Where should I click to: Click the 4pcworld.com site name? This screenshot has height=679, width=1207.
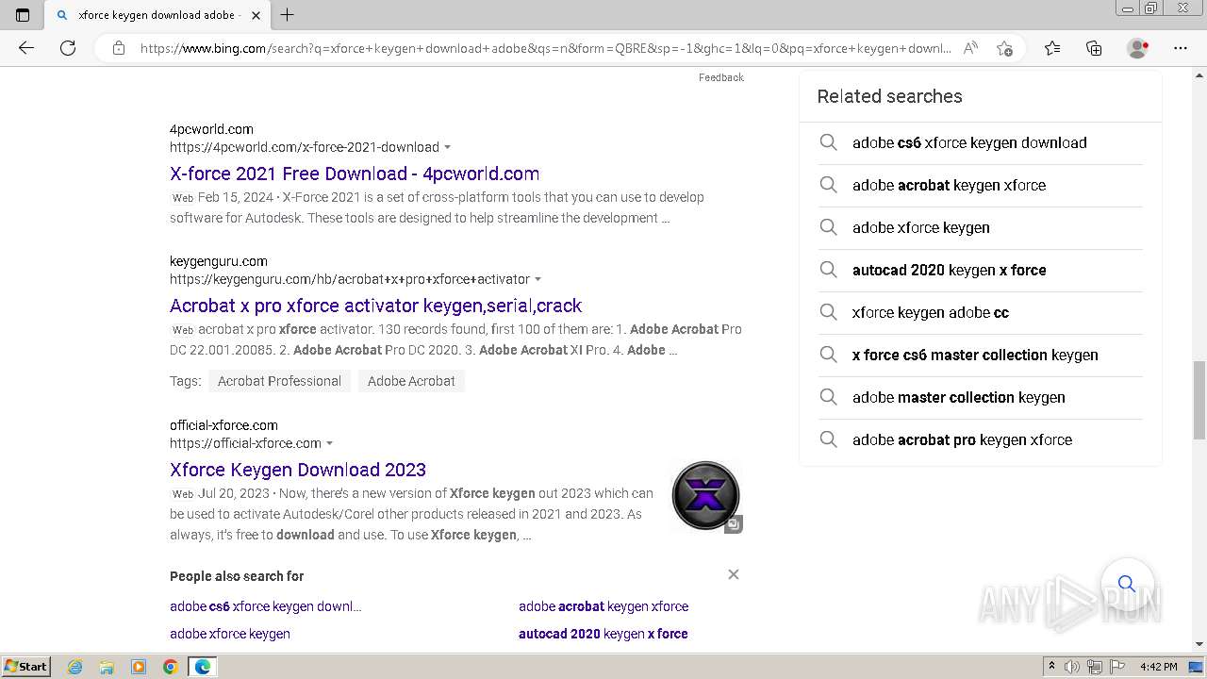pos(211,129)
